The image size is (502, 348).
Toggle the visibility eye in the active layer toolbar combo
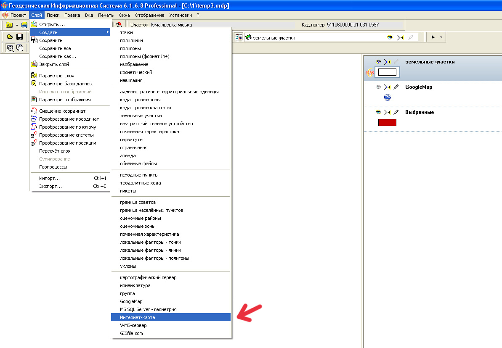[390, 37]
